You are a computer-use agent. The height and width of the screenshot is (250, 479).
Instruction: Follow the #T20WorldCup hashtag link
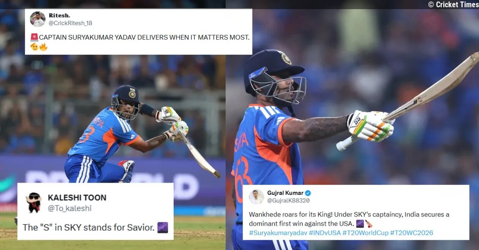[365, 233]
